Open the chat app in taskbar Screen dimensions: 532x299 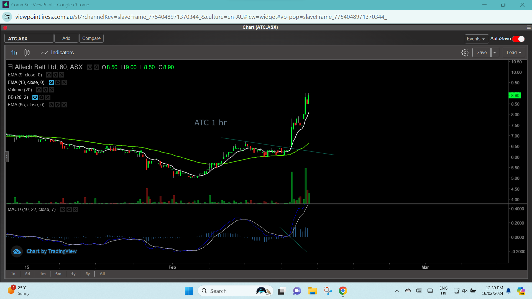tap(297, 291)
